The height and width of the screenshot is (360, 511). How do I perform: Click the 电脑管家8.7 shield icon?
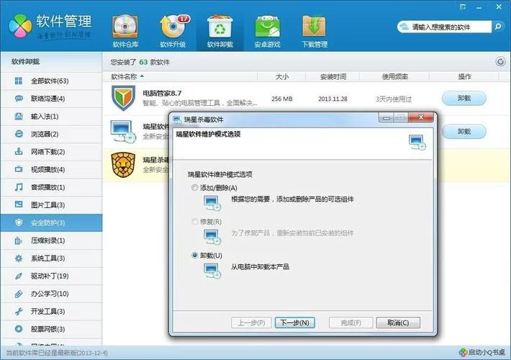(123, 98)
